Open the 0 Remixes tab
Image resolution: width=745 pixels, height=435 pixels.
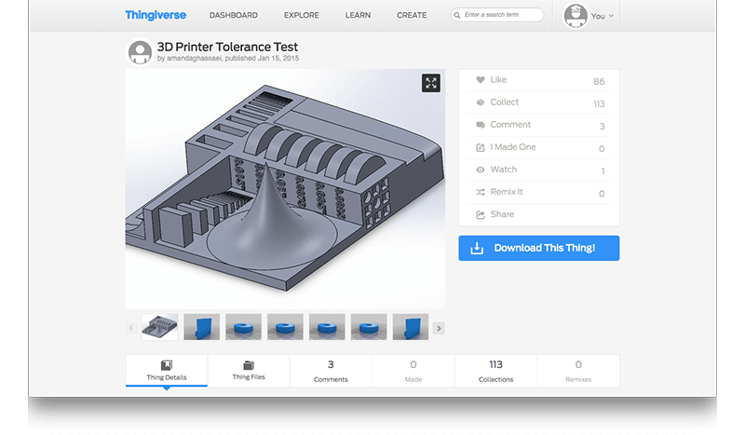click(x=578, y=371)
